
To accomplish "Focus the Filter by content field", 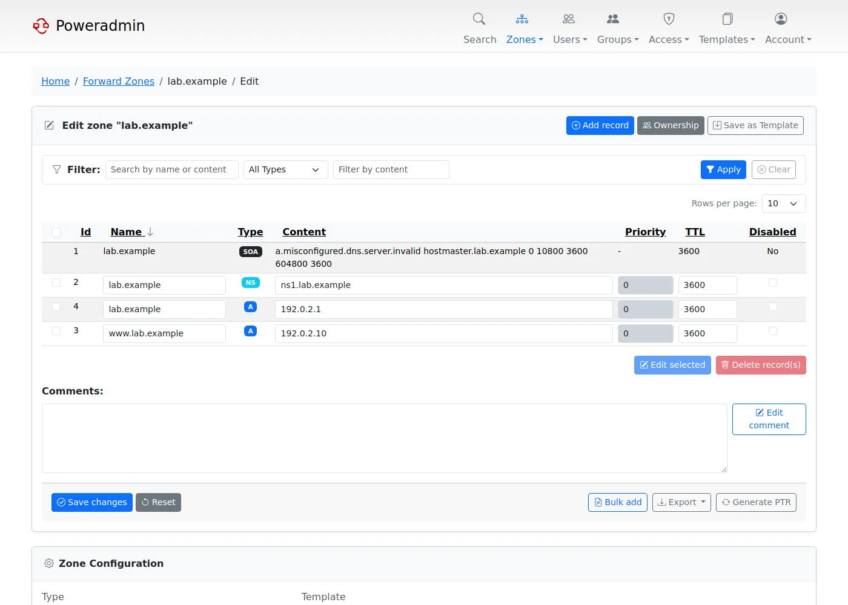I will click(391, 169).
